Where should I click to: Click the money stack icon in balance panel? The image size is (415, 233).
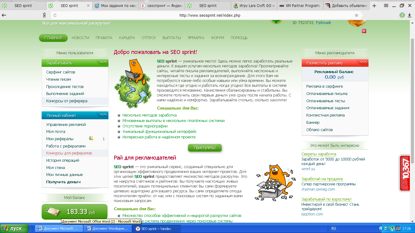54,211
